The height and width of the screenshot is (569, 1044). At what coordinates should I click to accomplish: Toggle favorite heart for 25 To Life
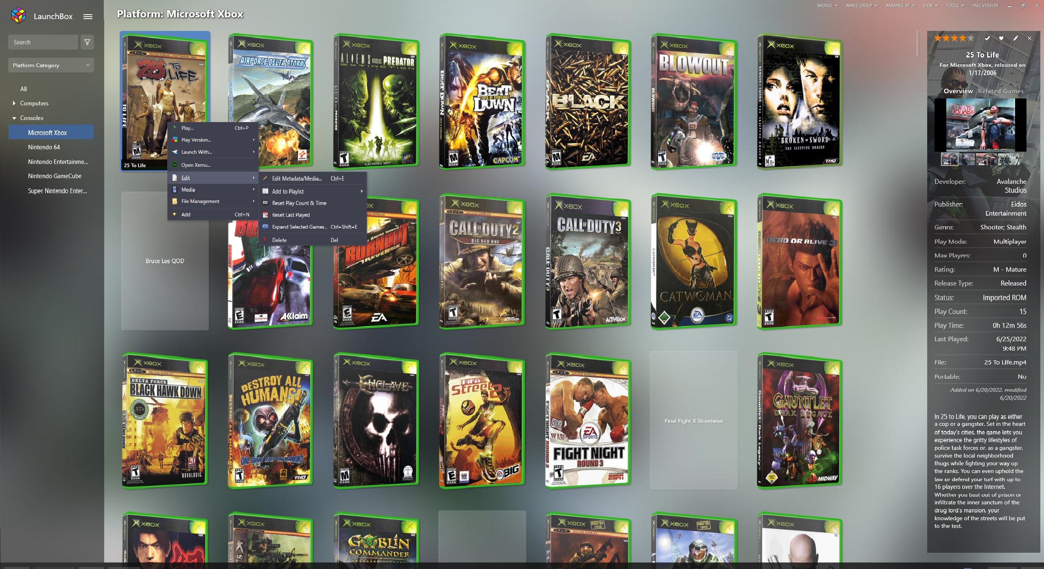(x=1001, y=38)
